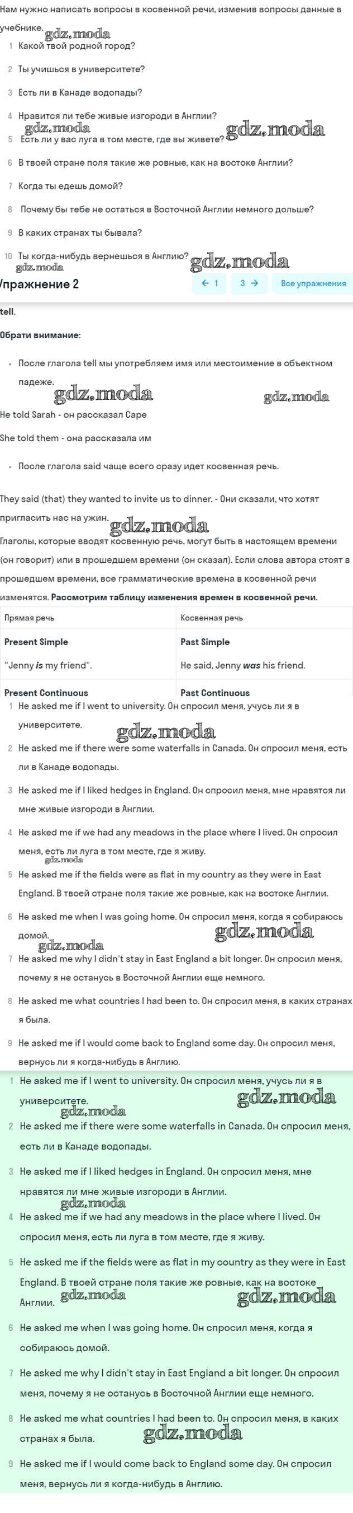
Task: Open the 'Все упражнения' list
Action: [x=313, y=283]
